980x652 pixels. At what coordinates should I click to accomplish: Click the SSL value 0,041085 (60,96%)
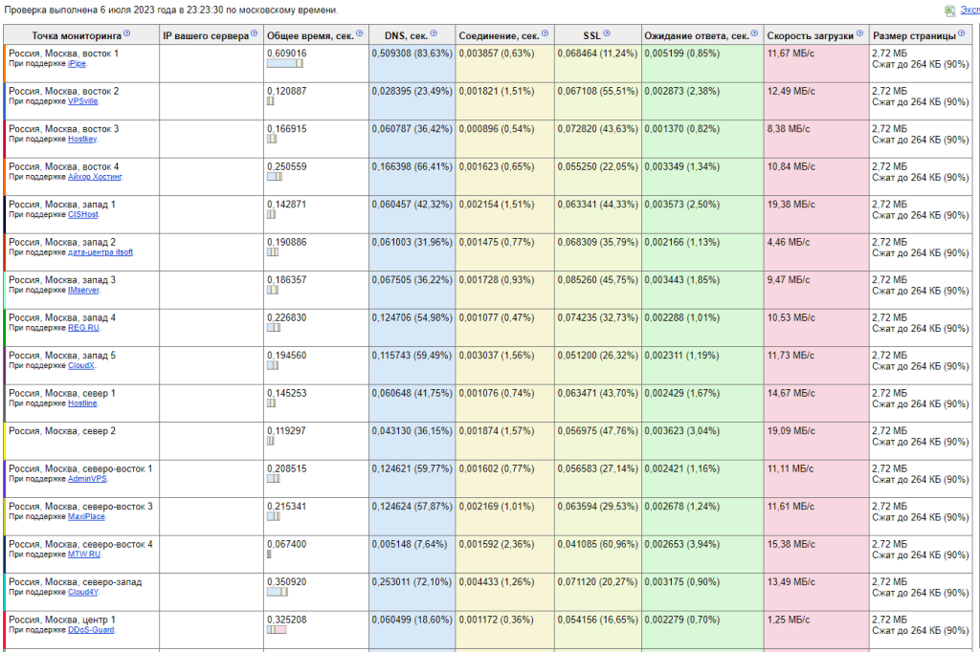tap(597, 545)
